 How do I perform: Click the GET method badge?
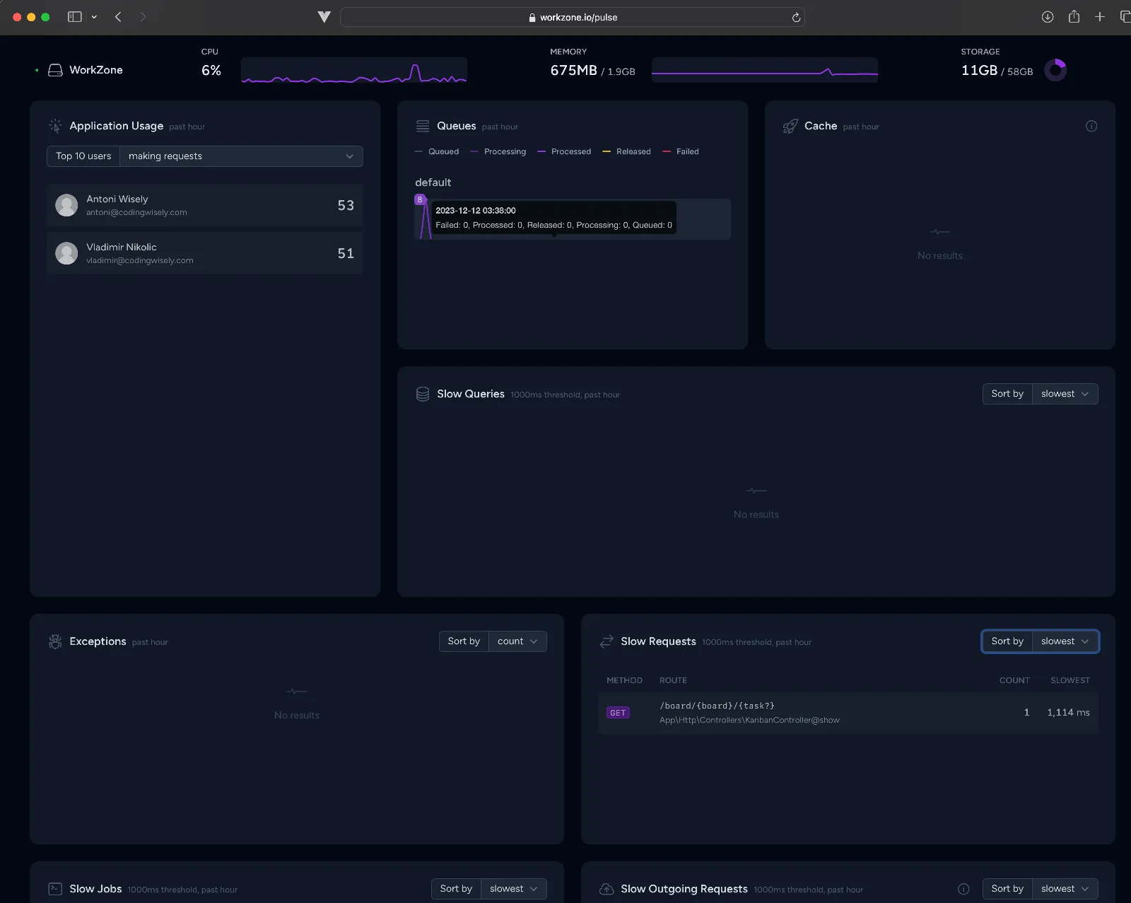coord(618,713)
